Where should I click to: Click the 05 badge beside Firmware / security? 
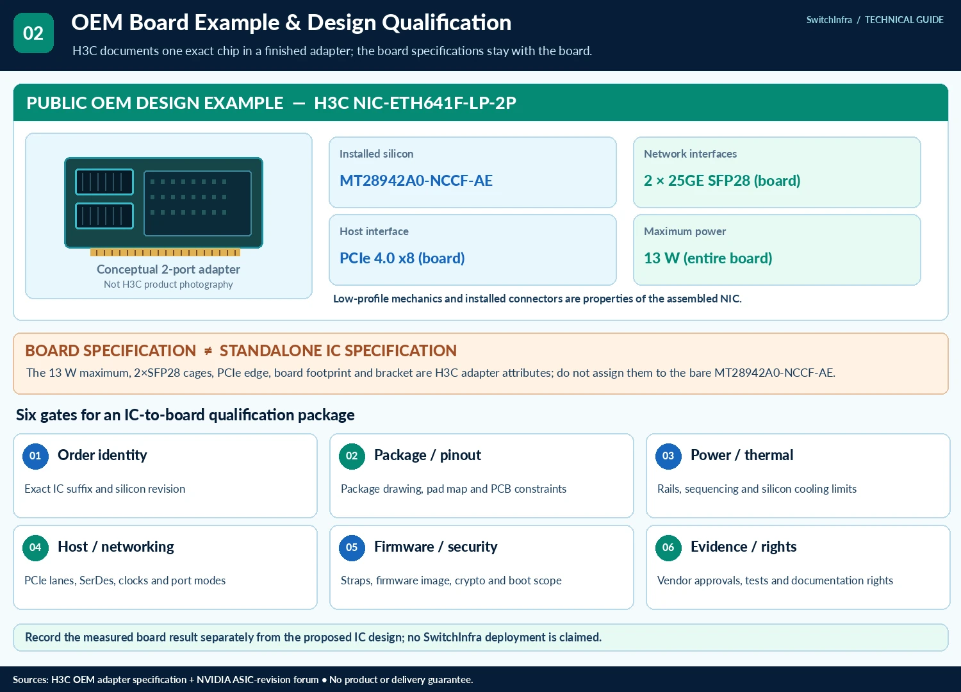pos(352,547)
